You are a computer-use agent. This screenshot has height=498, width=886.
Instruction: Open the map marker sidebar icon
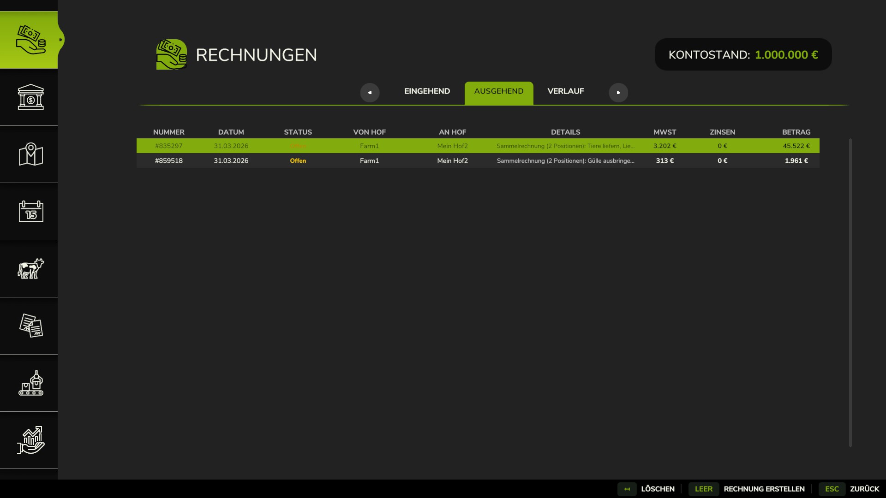30,154
